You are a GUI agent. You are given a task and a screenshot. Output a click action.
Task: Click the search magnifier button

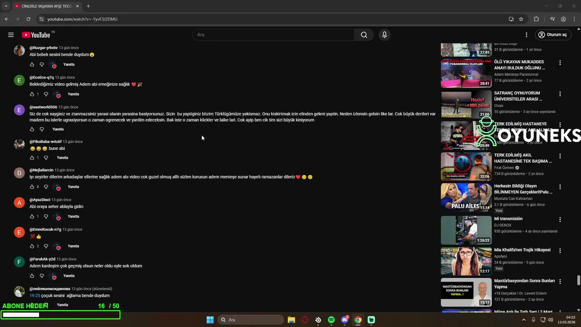[364, 35]
